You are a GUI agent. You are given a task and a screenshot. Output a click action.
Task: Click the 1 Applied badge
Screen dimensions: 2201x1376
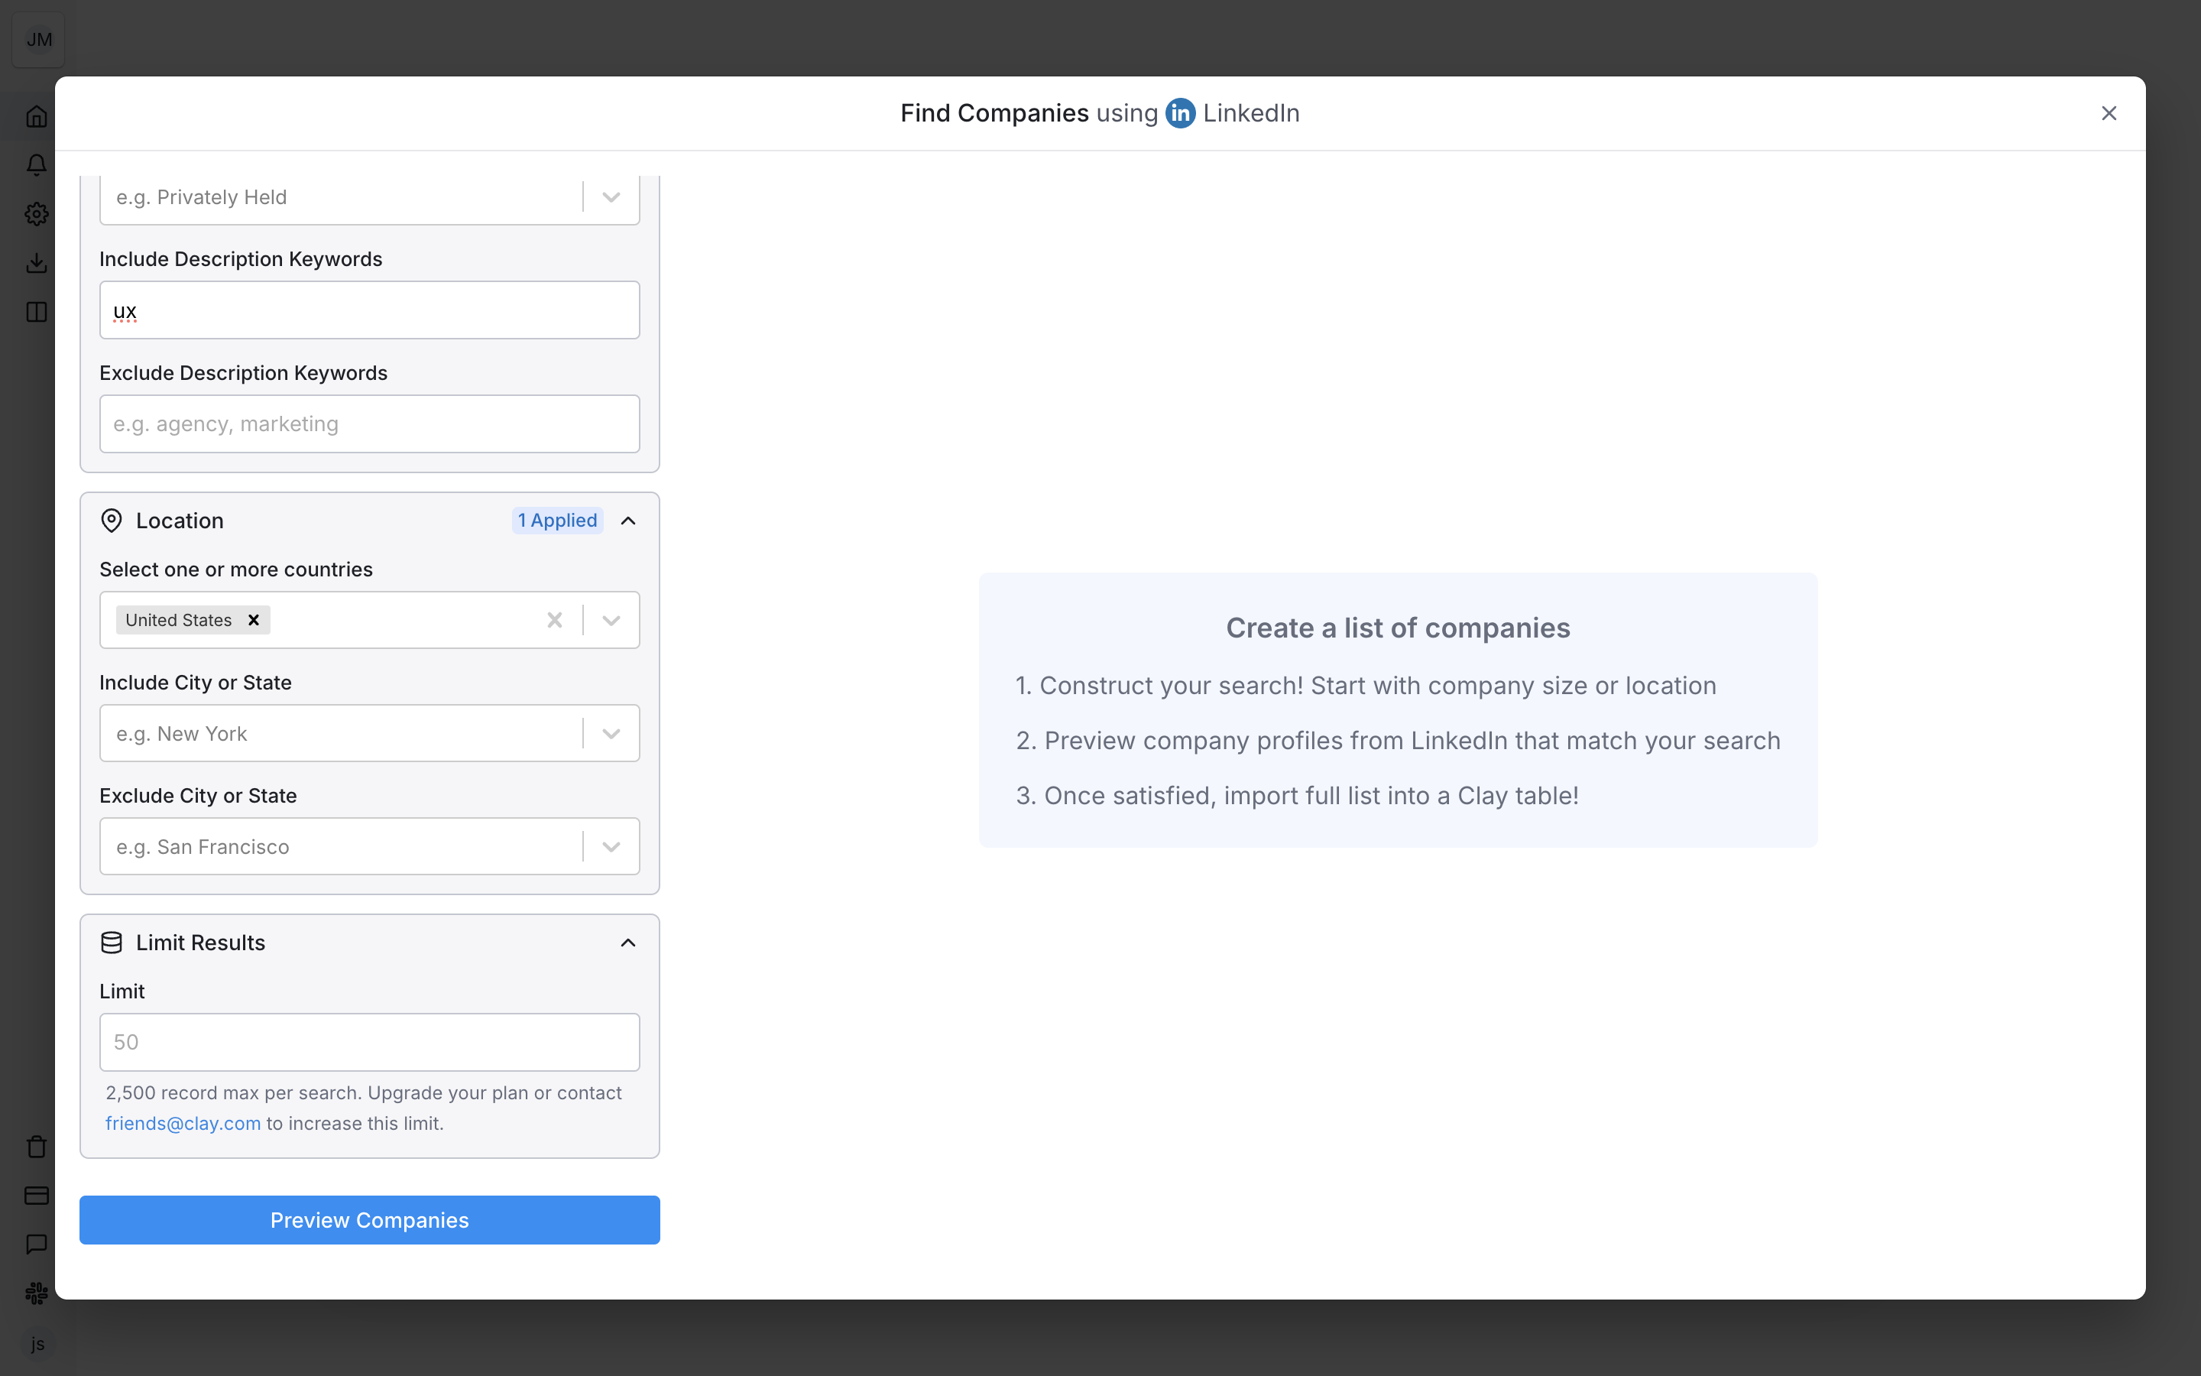558,521
